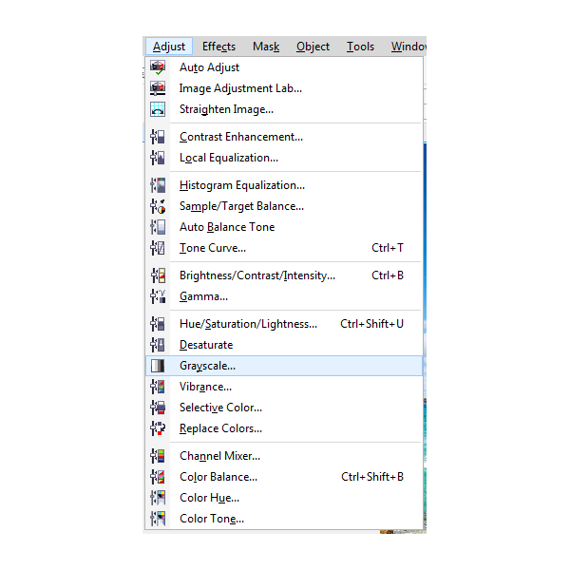Open the Object menu
This screenshot has height=570, width=570.
(313, 47)
